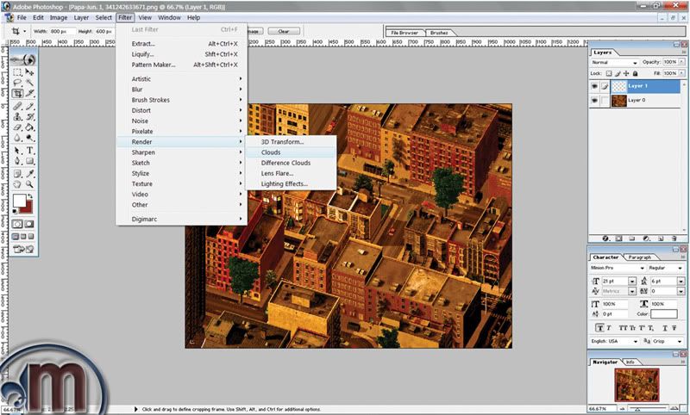Select the Type tool in the toolbox

(30, 150)
